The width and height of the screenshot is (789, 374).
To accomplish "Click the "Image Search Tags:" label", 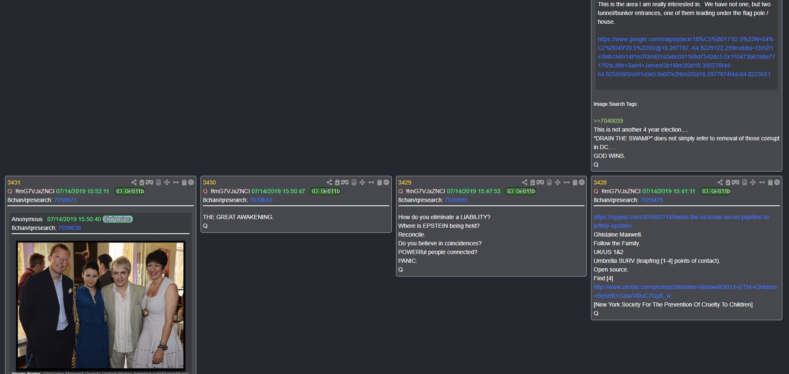I will [616, 104].
